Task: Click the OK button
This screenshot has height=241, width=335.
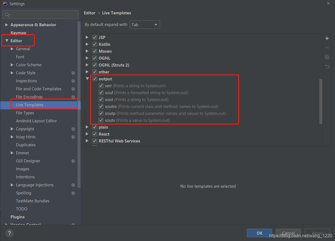Action: coord(259,233)
